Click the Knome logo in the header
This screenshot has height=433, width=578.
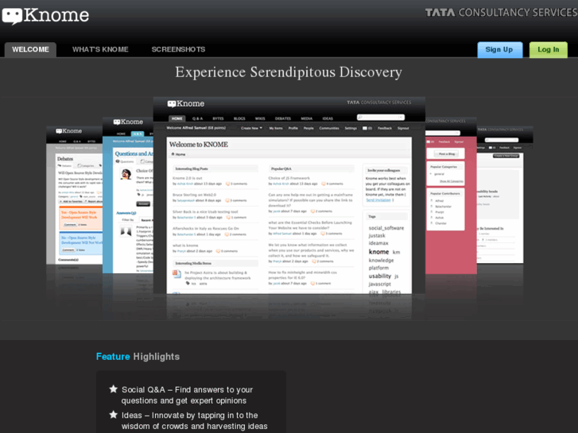click(x=45, y=16)
